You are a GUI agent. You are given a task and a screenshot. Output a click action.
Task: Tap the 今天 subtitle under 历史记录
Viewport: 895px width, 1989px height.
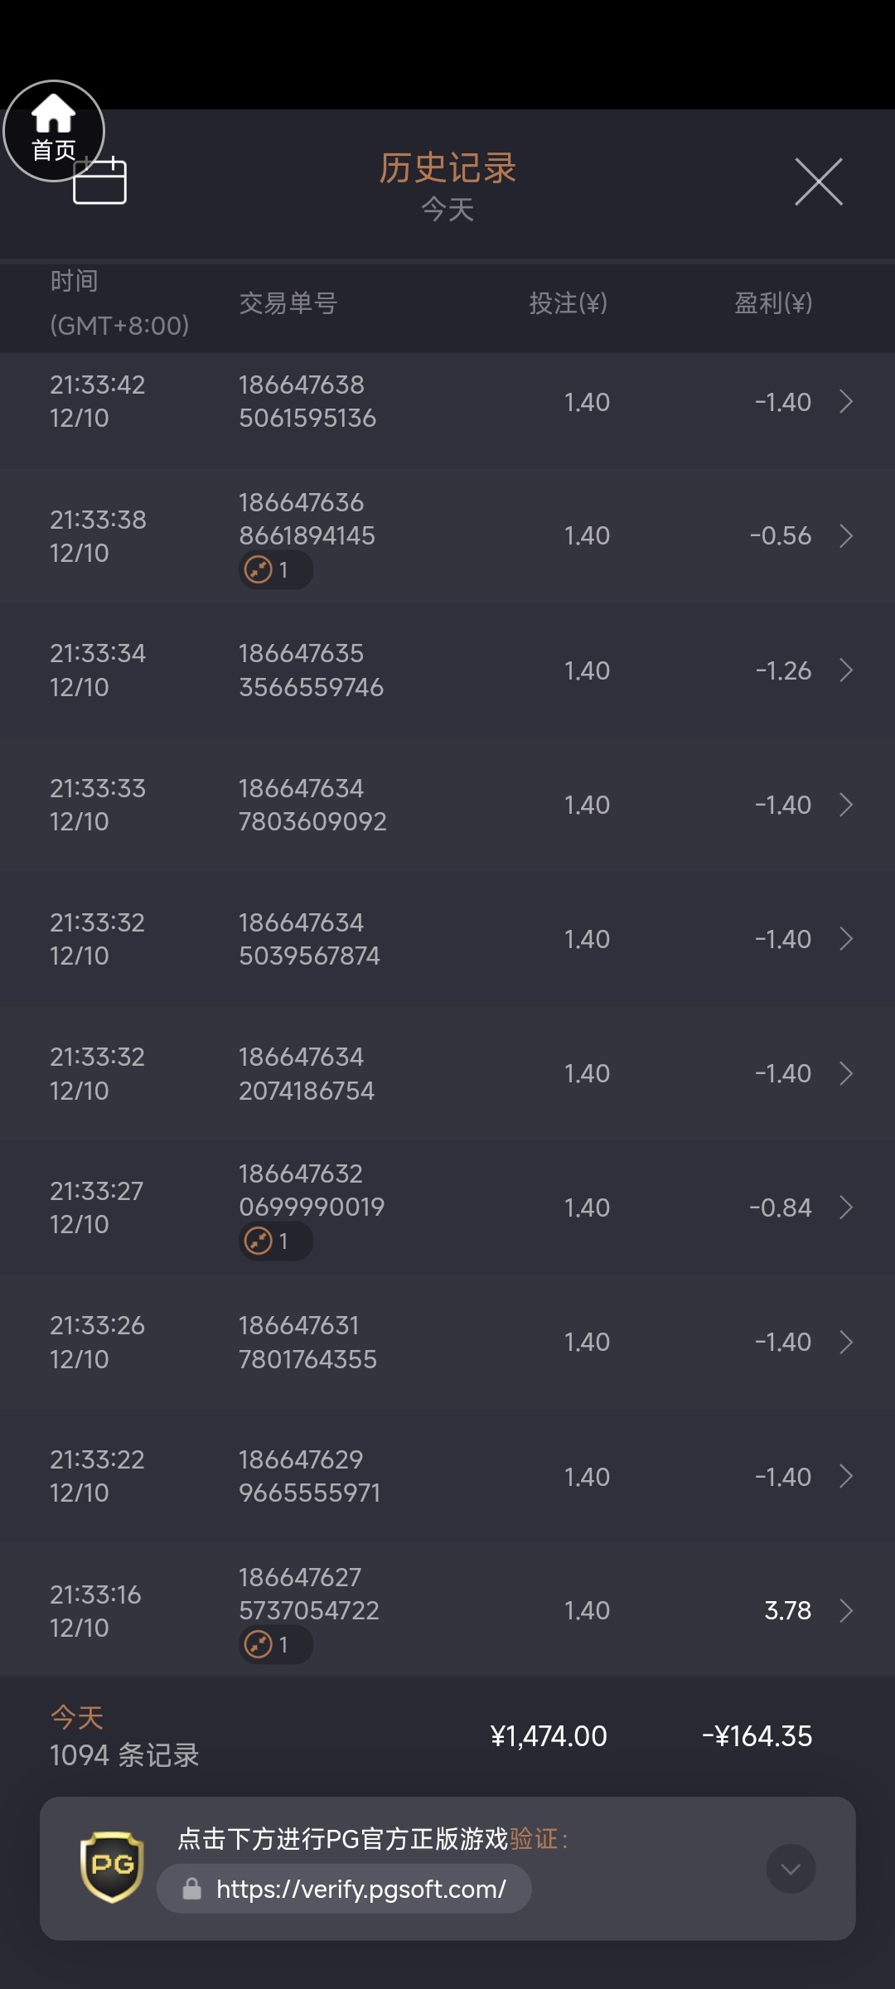(x=447, y=210)
